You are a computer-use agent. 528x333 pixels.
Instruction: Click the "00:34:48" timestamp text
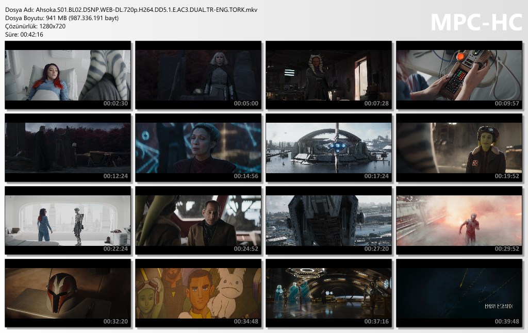point(246,322)
